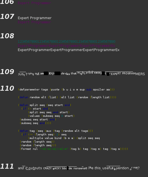Click post number 111
This screenshot has width=148, height=177.
click(7, 166)
